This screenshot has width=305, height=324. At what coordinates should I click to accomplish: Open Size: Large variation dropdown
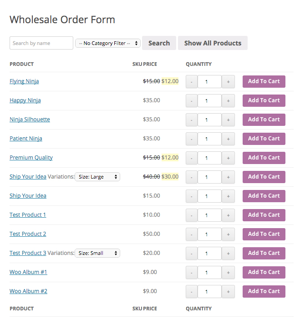coord(97,177)
